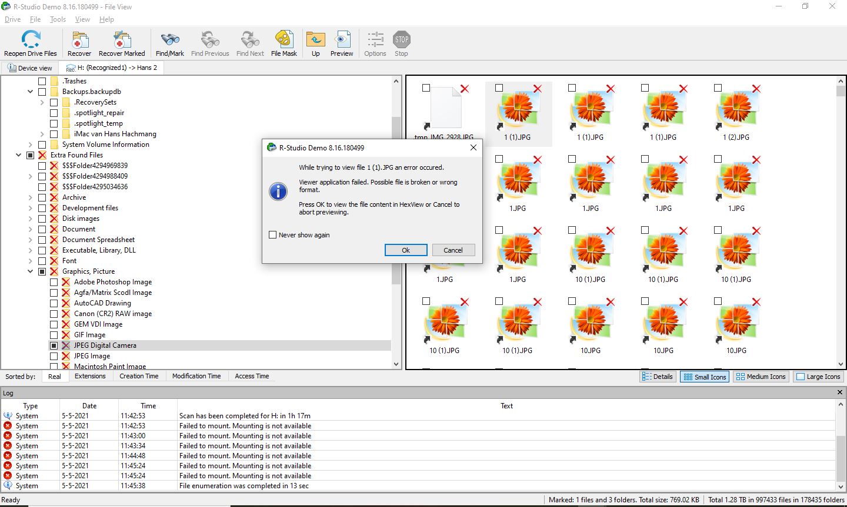This screenshot has width=847, height=507.
Task: Click the Text column header in Log
Action: 506,405
